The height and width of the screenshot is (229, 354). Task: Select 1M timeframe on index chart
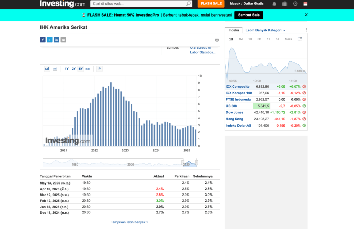tap(241, 39)
